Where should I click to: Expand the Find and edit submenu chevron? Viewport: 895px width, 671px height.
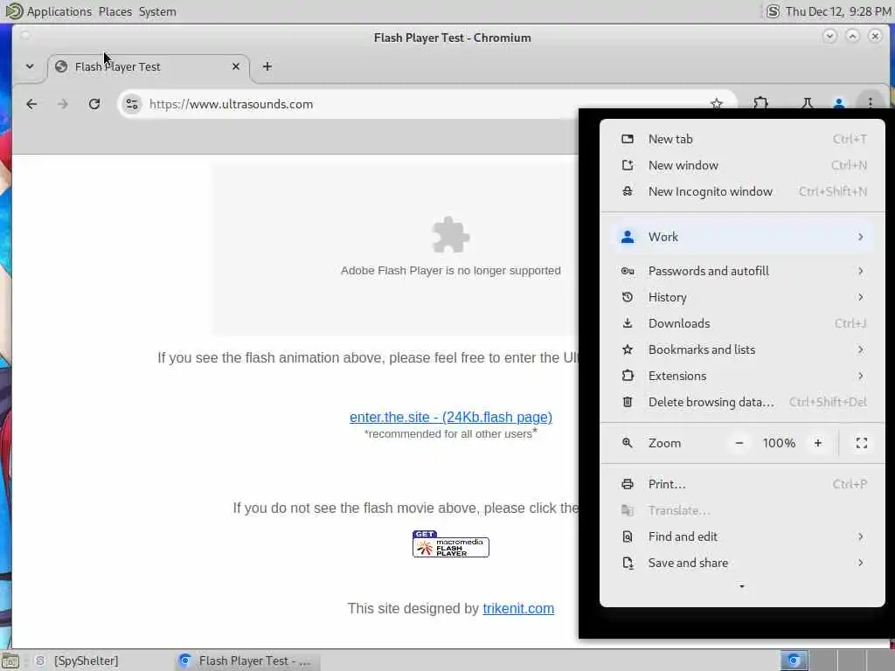tap(860, 536)
